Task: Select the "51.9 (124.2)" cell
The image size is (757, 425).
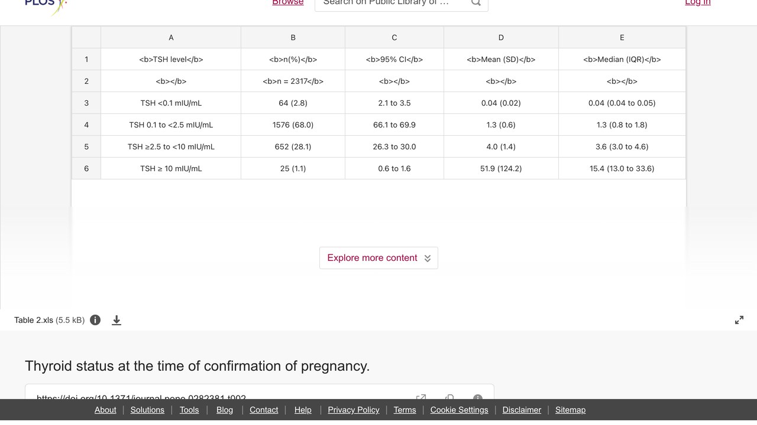Action: point(501,168)
